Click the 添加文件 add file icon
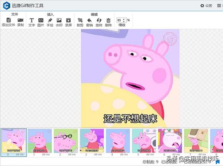 point(9,20)
